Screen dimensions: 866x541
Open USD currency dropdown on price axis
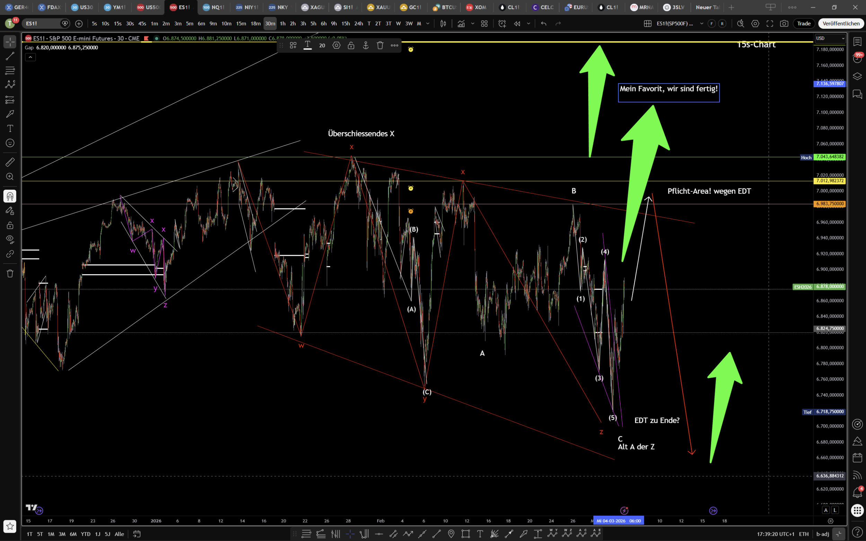pyautogui.click(x=830, y=38)
